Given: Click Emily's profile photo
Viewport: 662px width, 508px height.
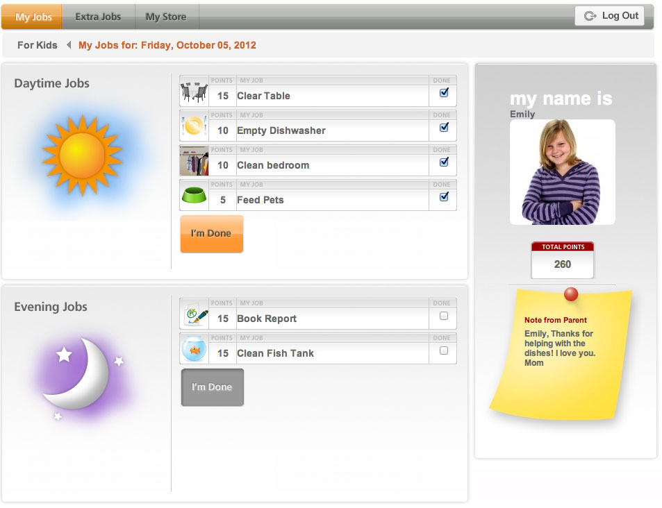Looking at the screenshot, I should (x=562, y=171).
